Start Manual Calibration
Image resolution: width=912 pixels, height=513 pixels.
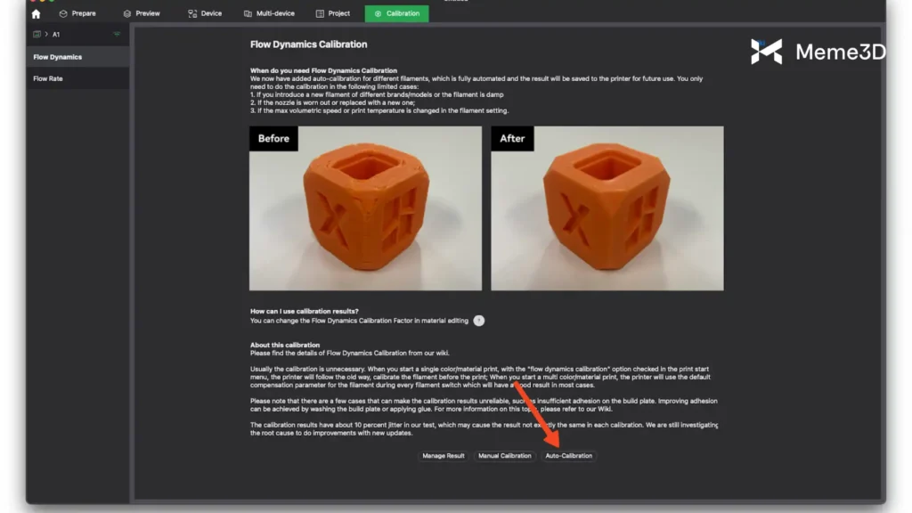click(x=504, y=456)
